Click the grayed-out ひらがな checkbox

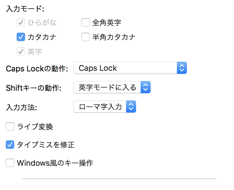coord(21,22)
